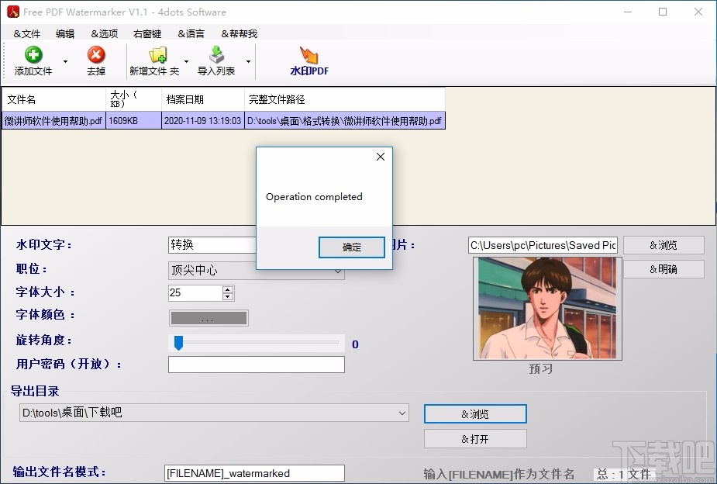The image size is (717, 484).
Task: Open the &选项 menu
Action: pos(105,34)
